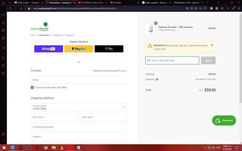Open history clock icon in sidebar
This screenshot has width=242, height=151.
(x=3, y=58)
